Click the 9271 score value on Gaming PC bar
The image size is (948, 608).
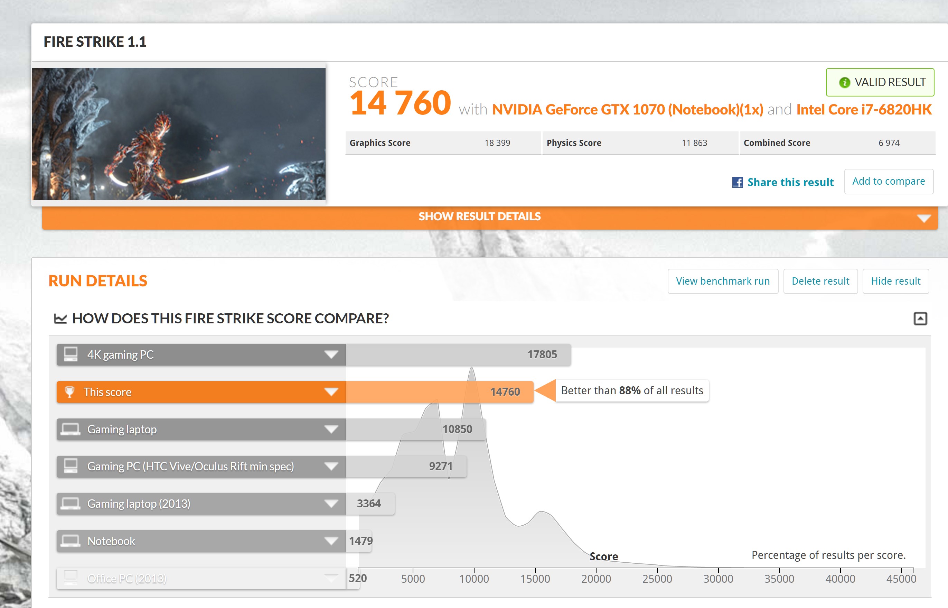[441, 466]
